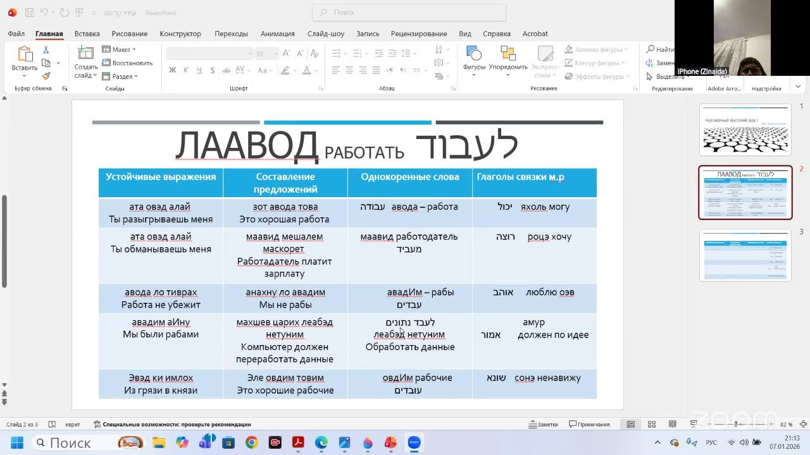
Task: Toggle underline Ч formatting
Action: (199, 70)
